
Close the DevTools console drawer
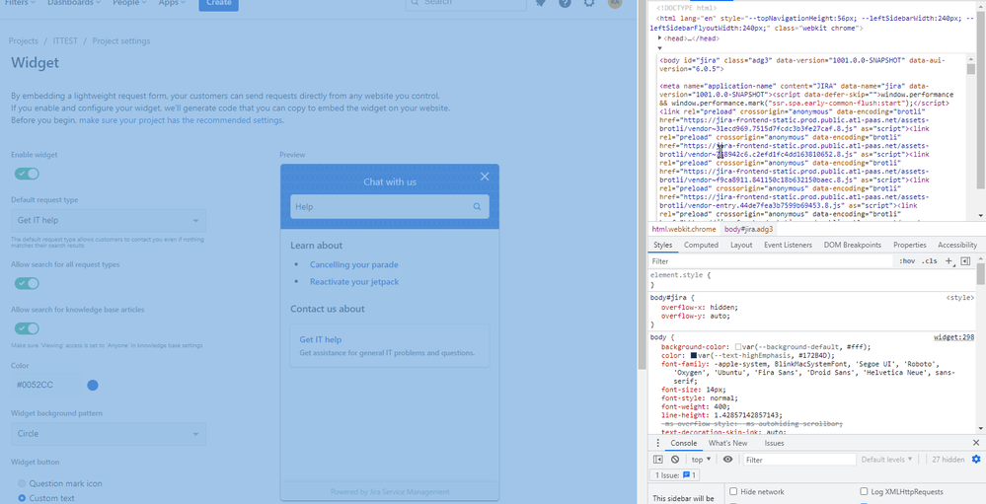coord(976,443)
